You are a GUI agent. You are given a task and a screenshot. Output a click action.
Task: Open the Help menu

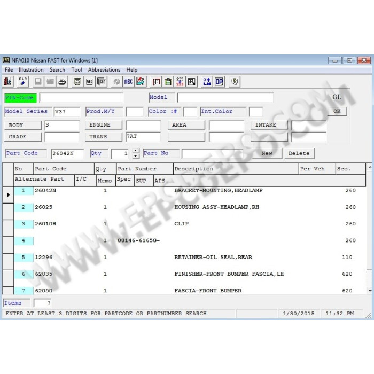(131, 69)
